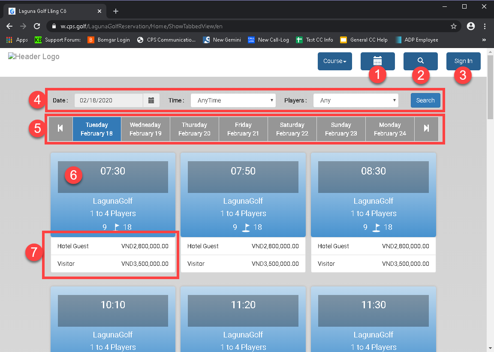This screenshot has width=494, height=352.
Task: Select the Wednesday February 19 tab
Action: 145,129
